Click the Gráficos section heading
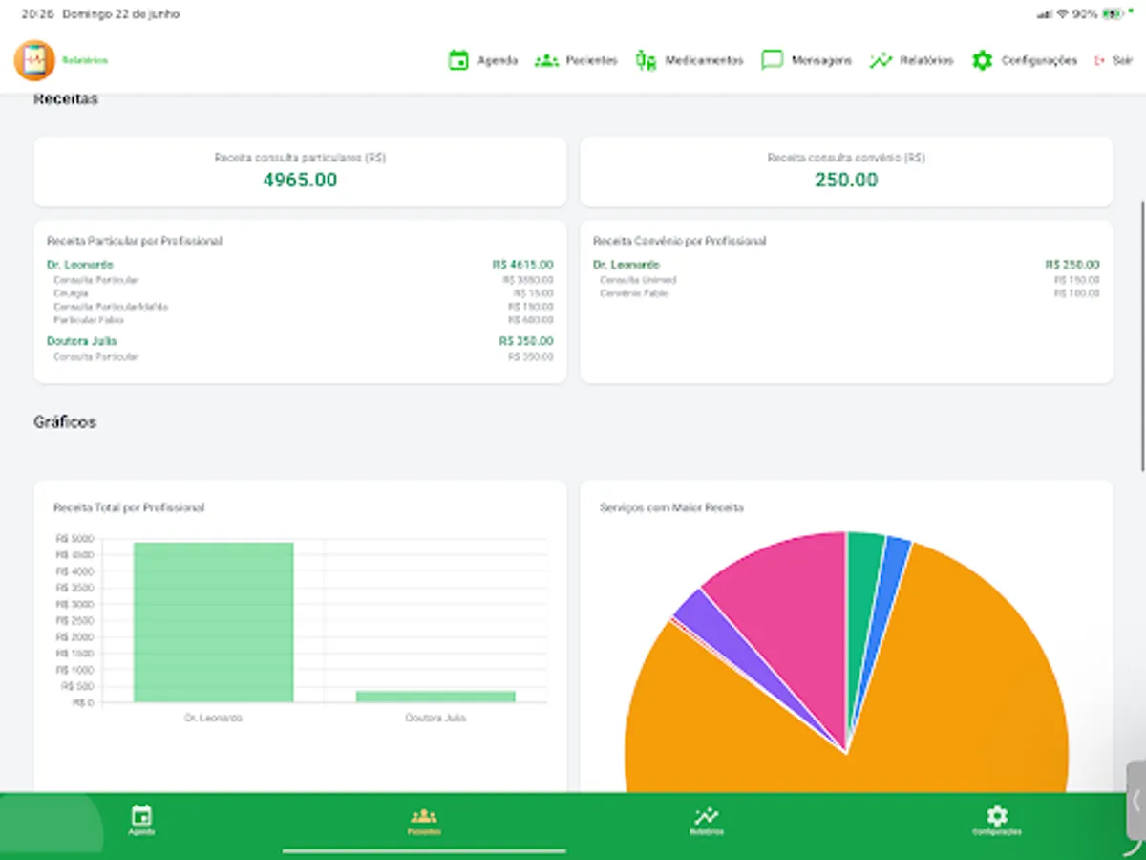 65,422
